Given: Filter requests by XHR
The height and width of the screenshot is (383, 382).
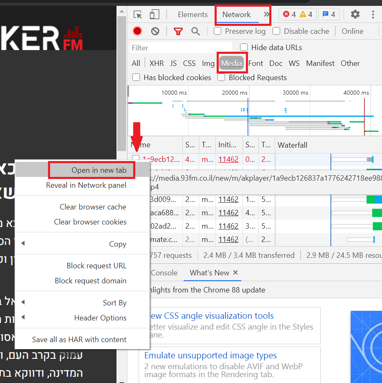Looking at the screenshot, I should [x=157, y=63].
